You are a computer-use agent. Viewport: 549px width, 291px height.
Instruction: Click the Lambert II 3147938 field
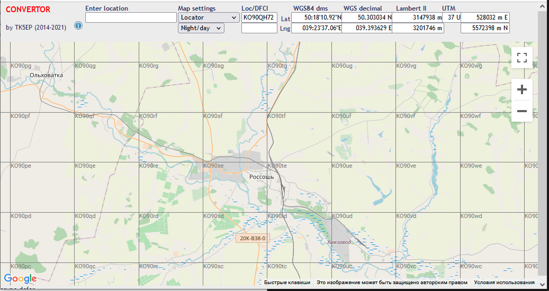418,17
